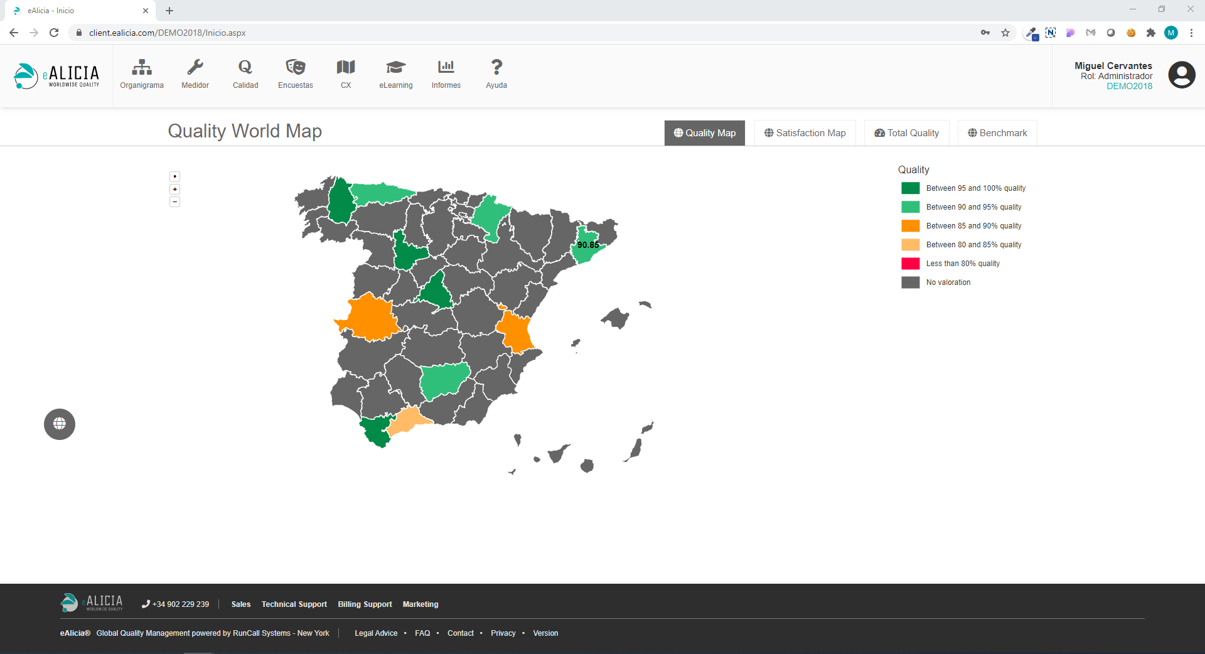Click the Technical Support footer link
Viewport: 1205px width, 654px height.
tap(294, 604)
